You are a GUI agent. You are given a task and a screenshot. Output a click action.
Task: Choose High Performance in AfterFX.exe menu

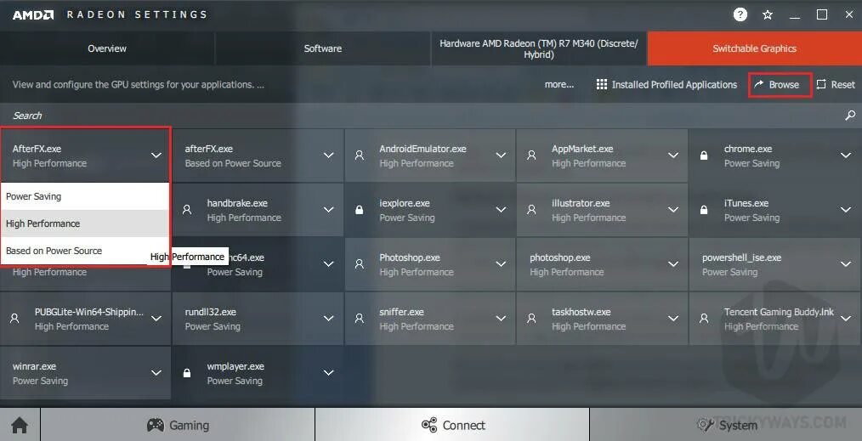(x=85, y=223)
